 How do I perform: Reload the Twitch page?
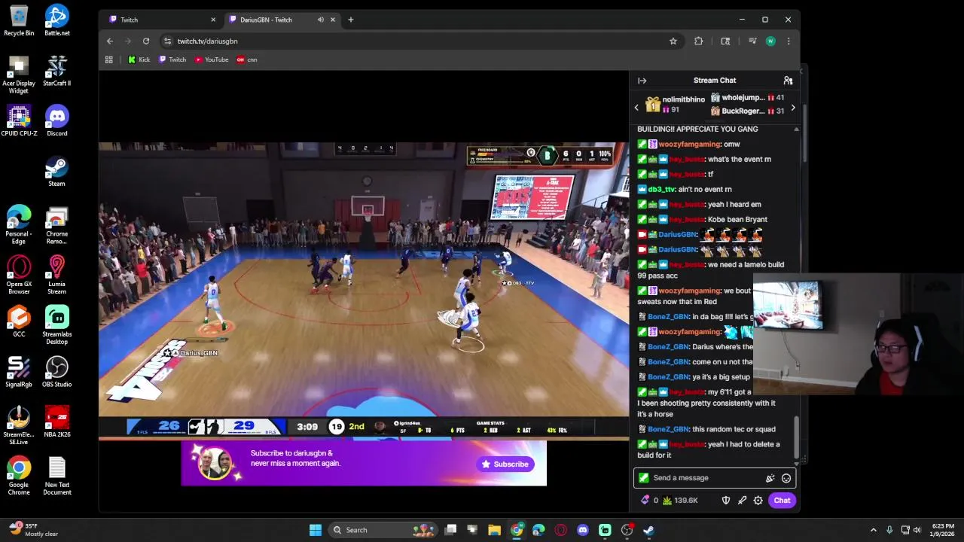coord(146,41)
